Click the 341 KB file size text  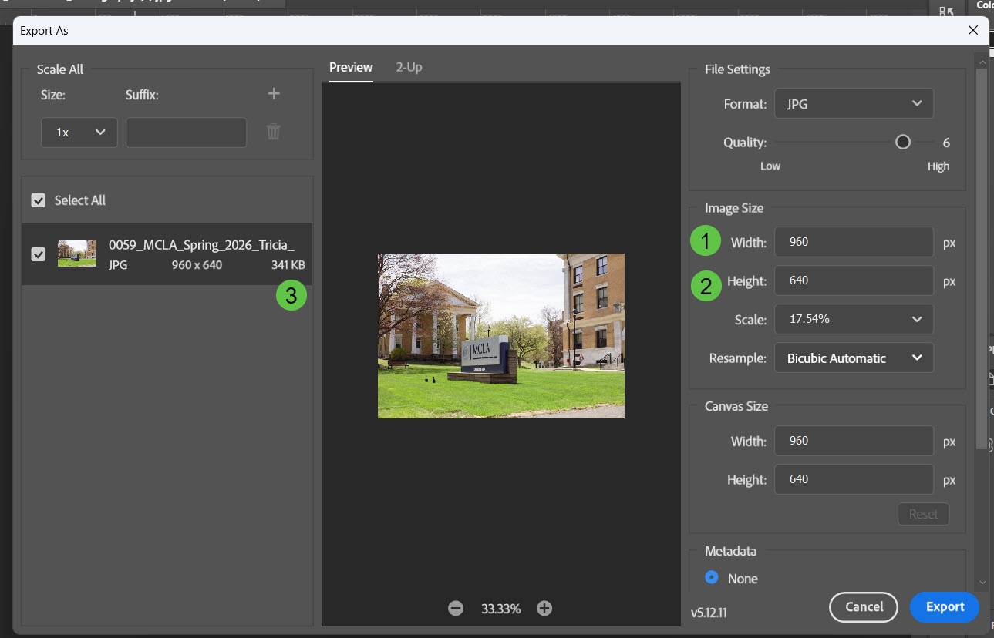point(288,265)
